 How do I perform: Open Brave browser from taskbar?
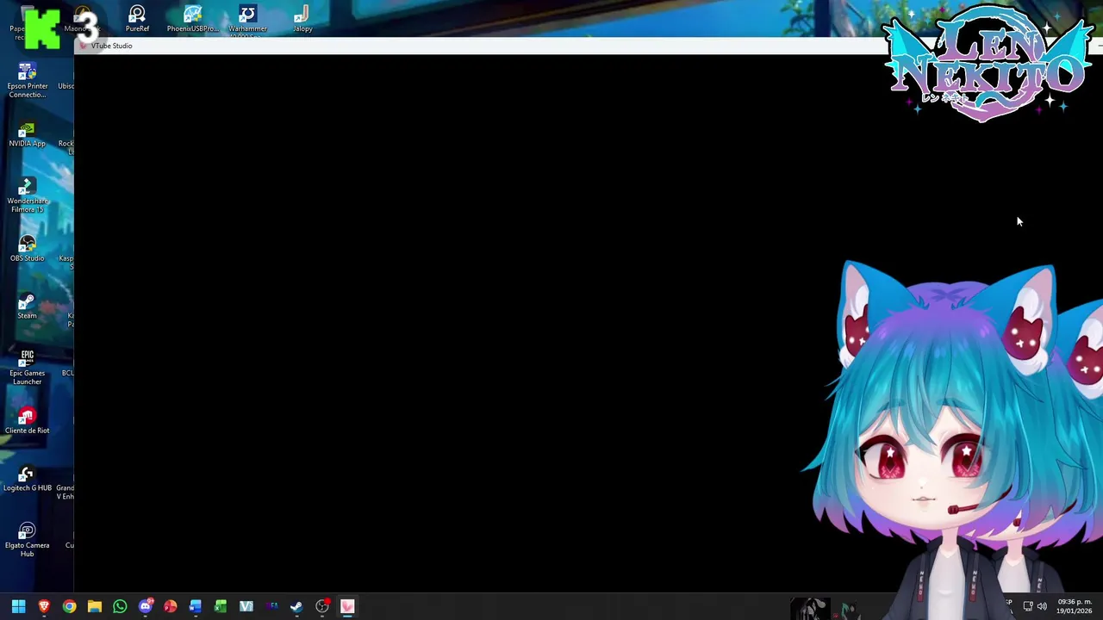tap(44, 606)
